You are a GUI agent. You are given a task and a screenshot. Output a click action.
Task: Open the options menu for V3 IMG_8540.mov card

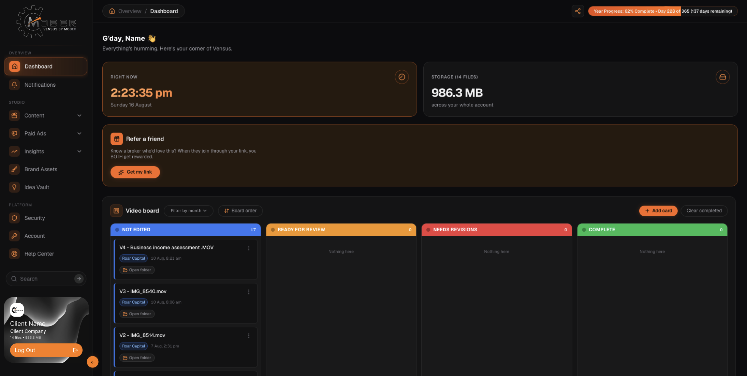pos(249,292)
